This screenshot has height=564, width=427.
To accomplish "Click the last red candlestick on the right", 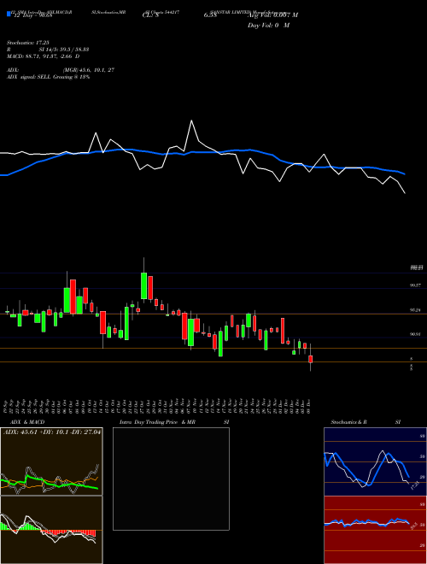I will coord(311,359).
